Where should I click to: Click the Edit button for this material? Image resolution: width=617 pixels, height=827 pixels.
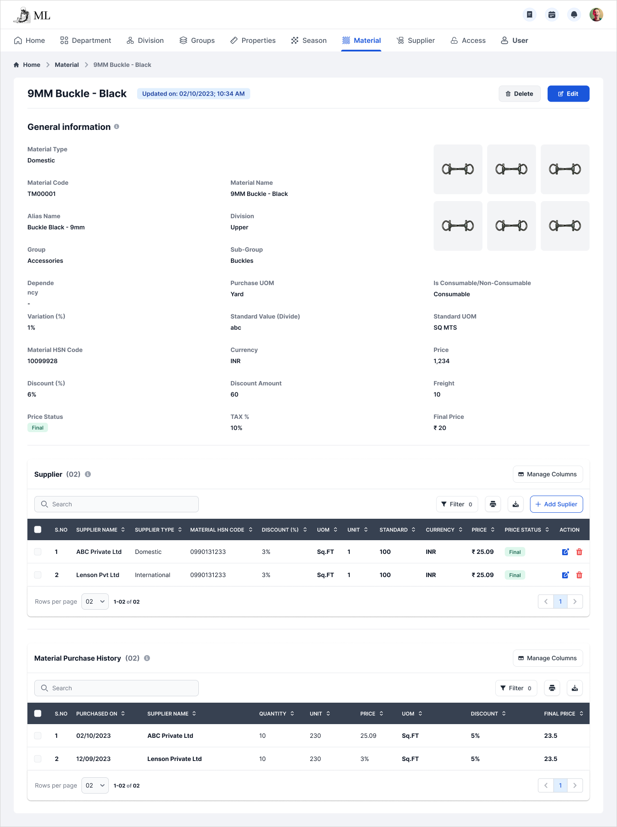pyautogui.click(x=568, y=93)
